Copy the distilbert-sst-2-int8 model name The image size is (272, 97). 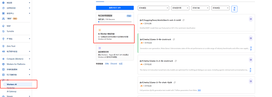[184, 20]
